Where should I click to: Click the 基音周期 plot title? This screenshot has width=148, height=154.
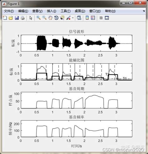click(x=76, y=89)
